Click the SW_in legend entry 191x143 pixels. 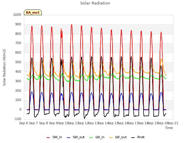(54, 137)
